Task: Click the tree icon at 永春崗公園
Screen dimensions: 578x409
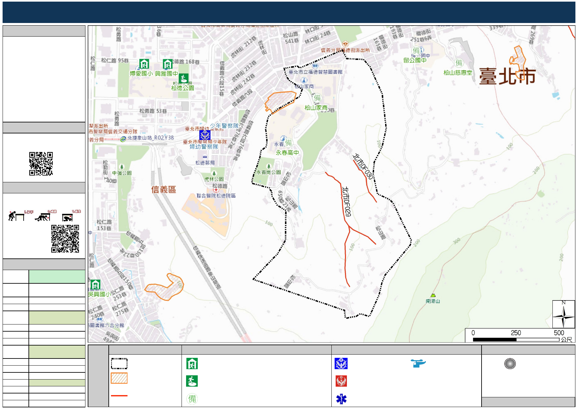Action: 269,166
